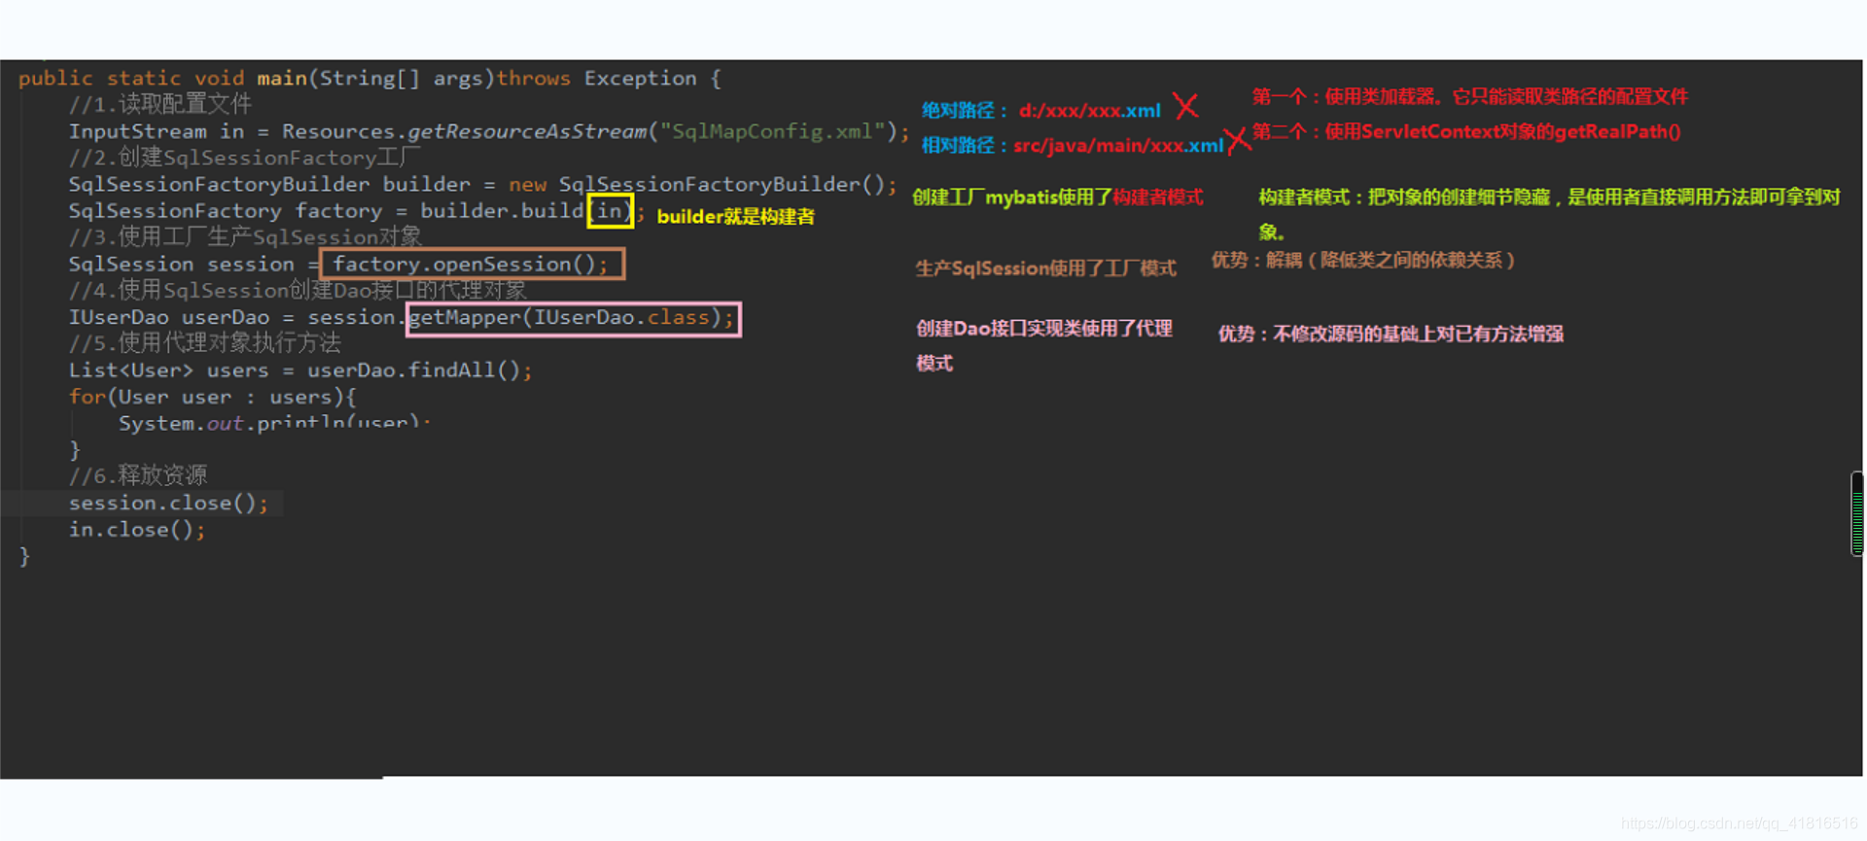The height and width of the screenshot is (841, 1867).
Task: Click the note 'builder就是构建者'
Action: coord(736,217)
